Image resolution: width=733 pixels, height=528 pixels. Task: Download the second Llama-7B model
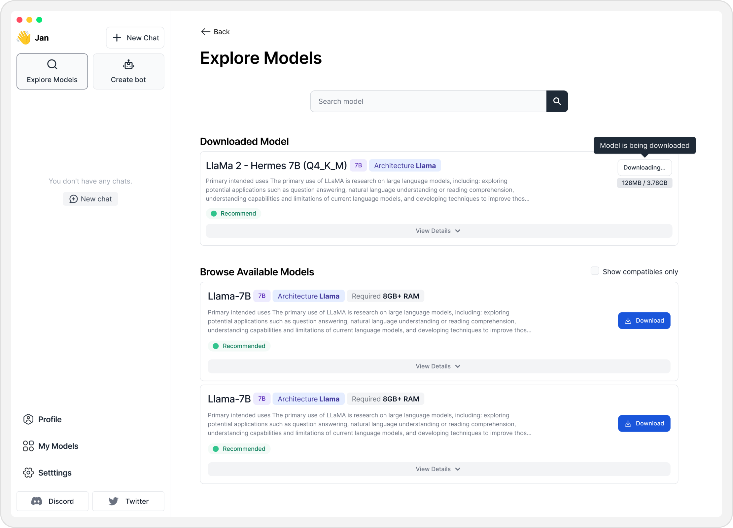[x=644, y=423]
